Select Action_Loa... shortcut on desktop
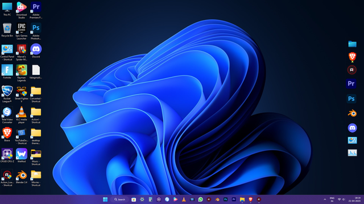 (x=7, y=178)
